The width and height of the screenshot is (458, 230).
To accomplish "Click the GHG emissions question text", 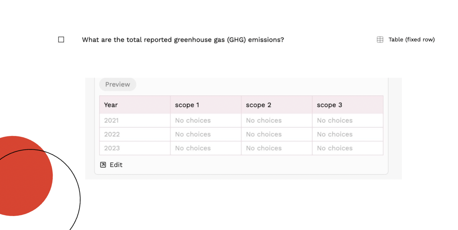I will [183, 40].
